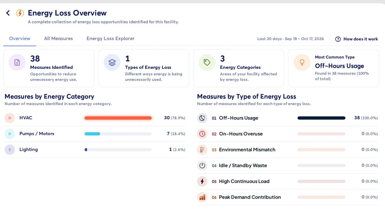This screenshot has height=209, width=385.
Task: Open the Energy Loss Explorer tab
Action: (110, 38)
